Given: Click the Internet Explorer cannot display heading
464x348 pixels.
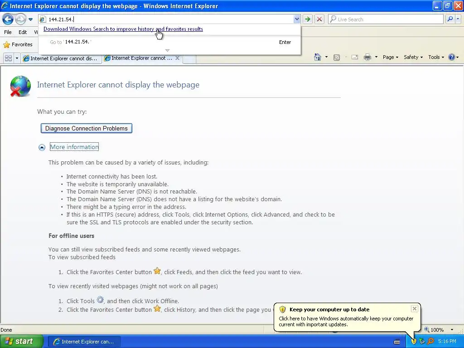Looking at the screenshot, I should click(118, 85).
